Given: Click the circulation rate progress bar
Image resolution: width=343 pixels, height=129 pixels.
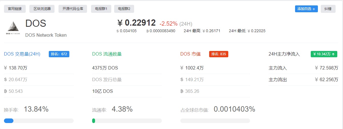Looking at the screenshot, I should tap(127, 121).
